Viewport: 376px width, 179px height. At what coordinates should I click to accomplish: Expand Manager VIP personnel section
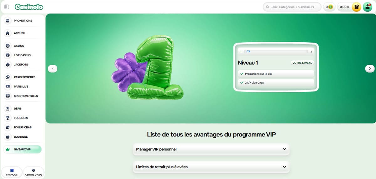coord(211,149)
